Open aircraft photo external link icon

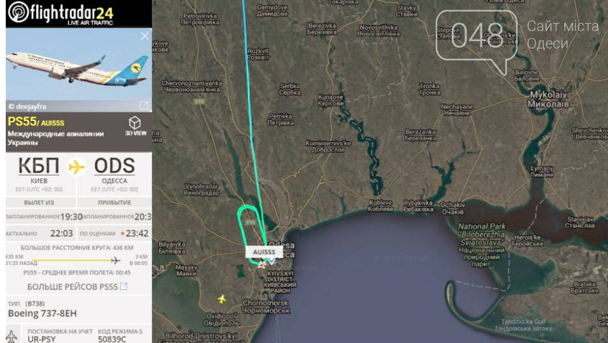144,106
